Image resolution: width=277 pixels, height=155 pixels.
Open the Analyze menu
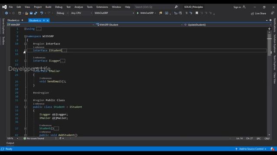click(x=79, y=7)
